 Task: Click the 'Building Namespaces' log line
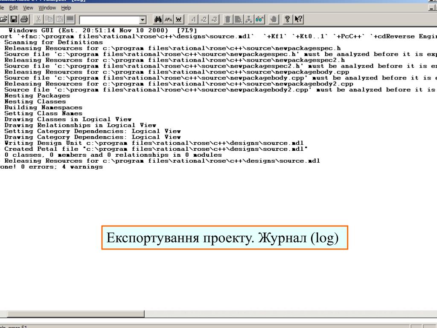tap(43, 108)
